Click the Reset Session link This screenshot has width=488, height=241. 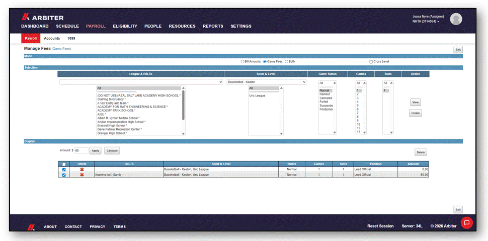tap(380, 226)
